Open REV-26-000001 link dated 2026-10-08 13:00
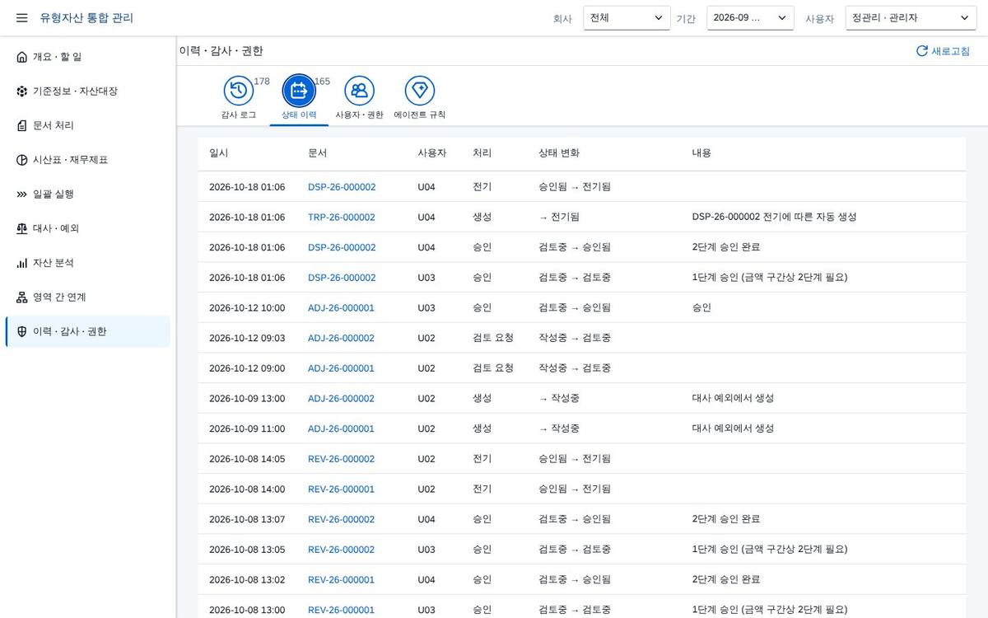The height and width of the screenshot is (618, 988). [341, 610]
